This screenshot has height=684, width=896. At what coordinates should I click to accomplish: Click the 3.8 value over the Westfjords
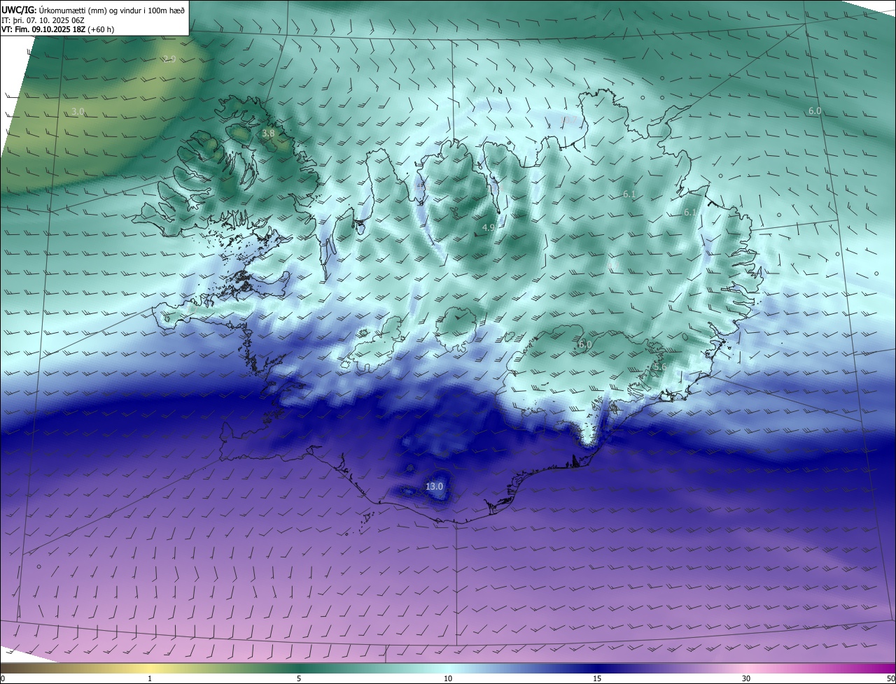268,133
